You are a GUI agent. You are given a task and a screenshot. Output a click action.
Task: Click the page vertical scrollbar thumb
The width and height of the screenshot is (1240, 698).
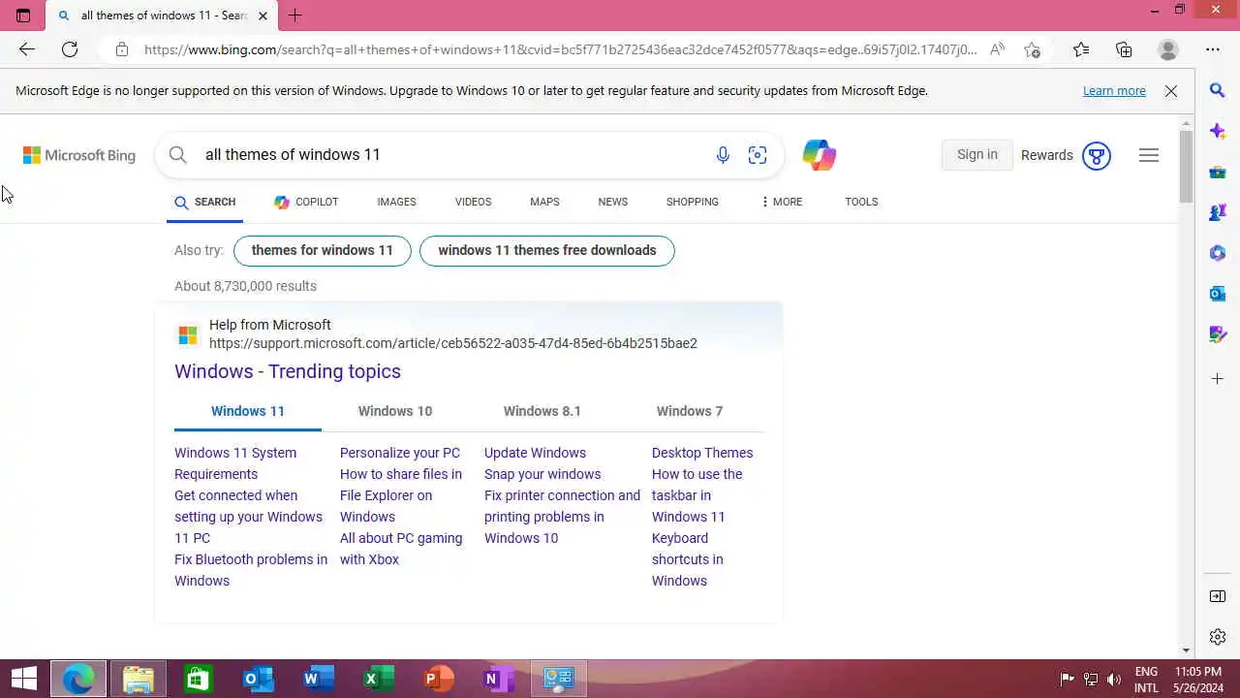[x=1186, y=169]
